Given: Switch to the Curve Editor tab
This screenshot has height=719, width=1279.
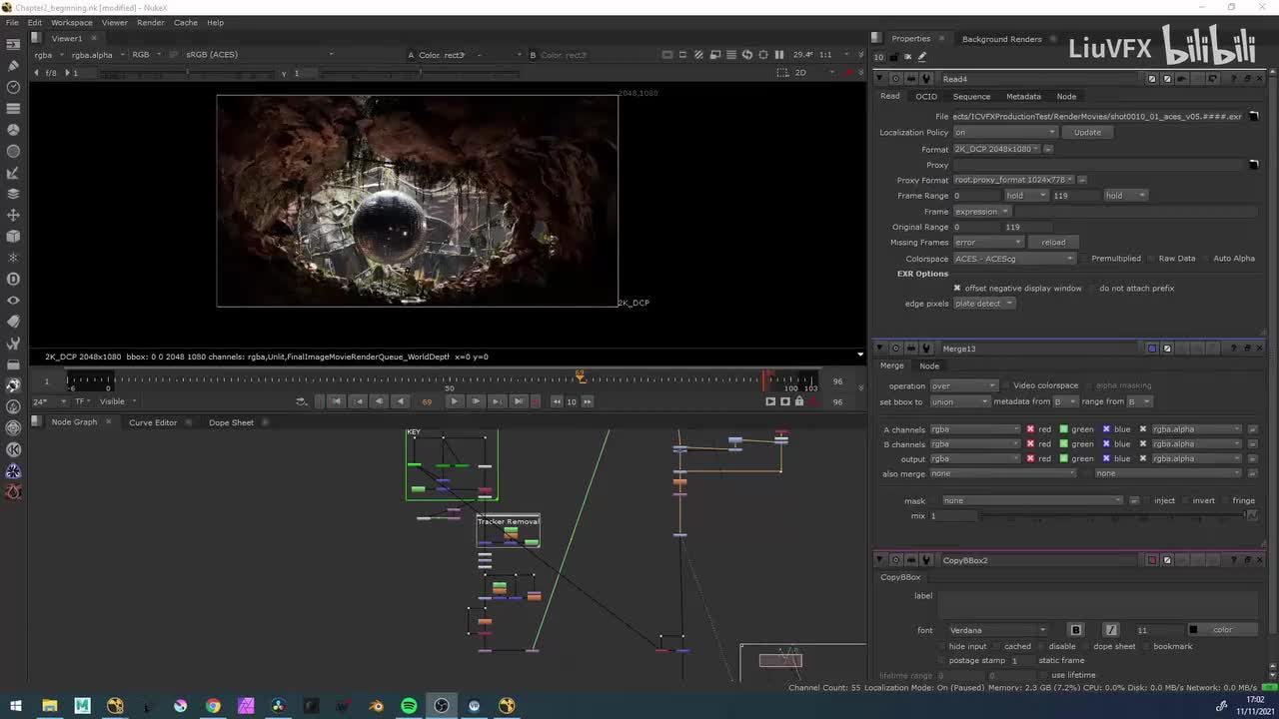Looking at the screenshot, I should point(153,422).
